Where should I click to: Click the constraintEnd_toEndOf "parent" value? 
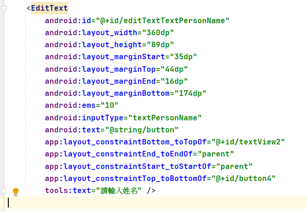pos(216,154)
